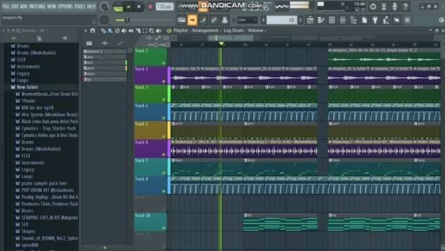This screenshot has width=445, height=251.
Task: Toggle the playlist snap magnet icon
Action: 93,31
